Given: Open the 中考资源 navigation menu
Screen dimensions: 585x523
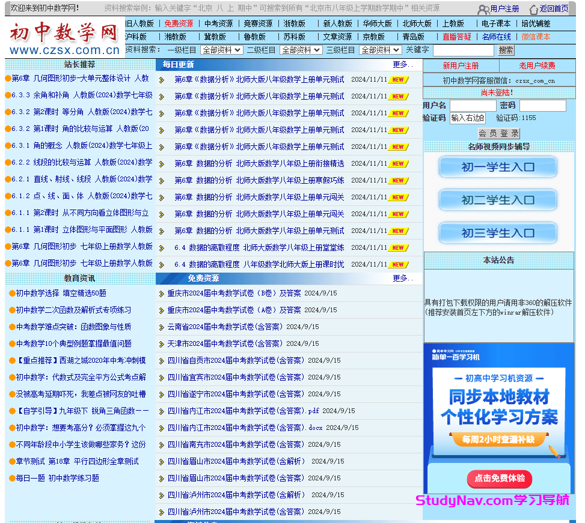Looking at the screenshot, I should coord(218,23).
